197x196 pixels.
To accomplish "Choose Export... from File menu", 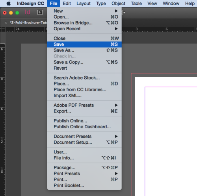I will coord(84,111).
